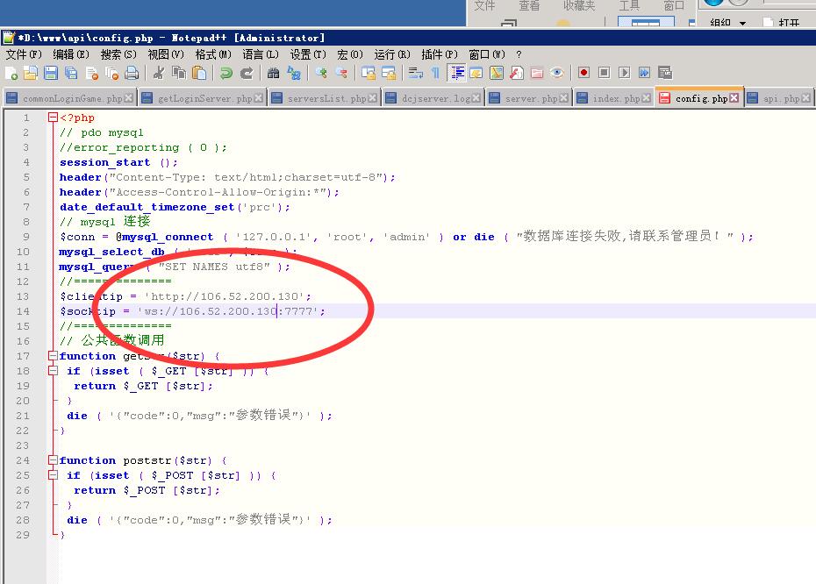Screen dimensions: 816x584
Task: Click the Play macro icon
Action: 624,74
